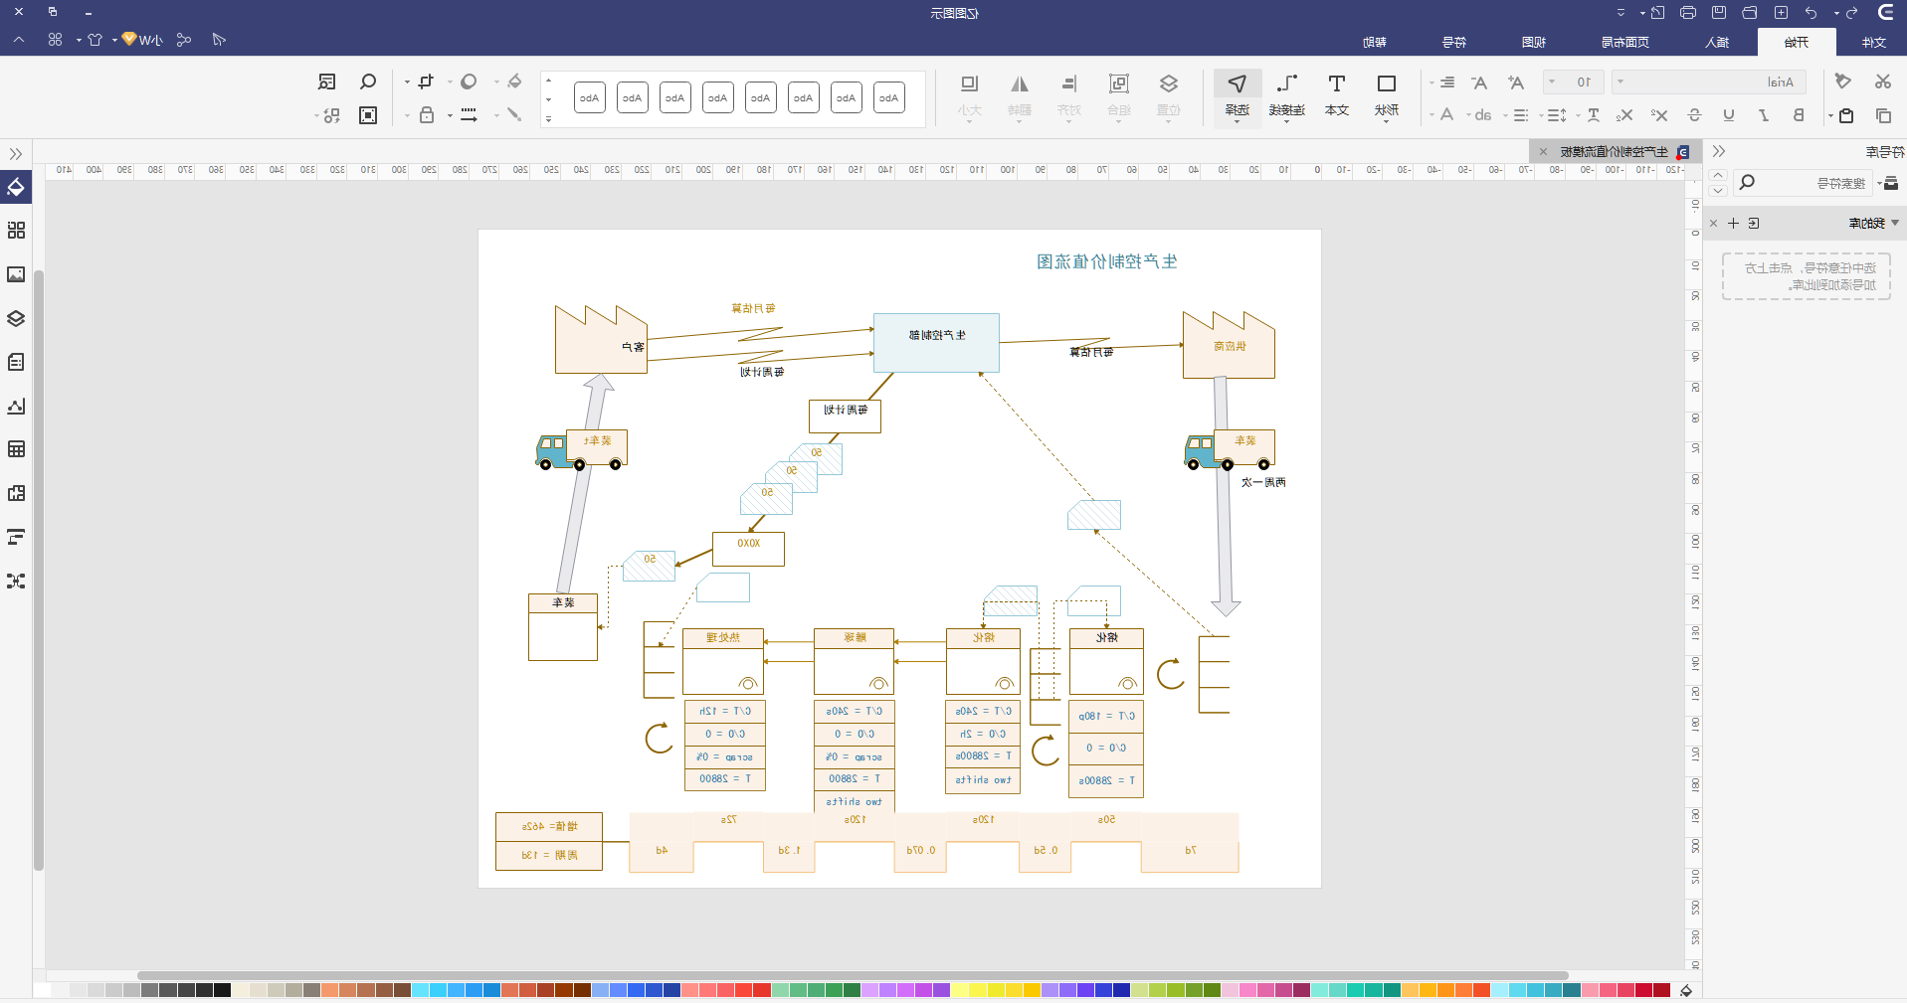The image size is (1907, 1003).
Task: Open the Chart panel from the sidebar
Action: pos(16,406)
